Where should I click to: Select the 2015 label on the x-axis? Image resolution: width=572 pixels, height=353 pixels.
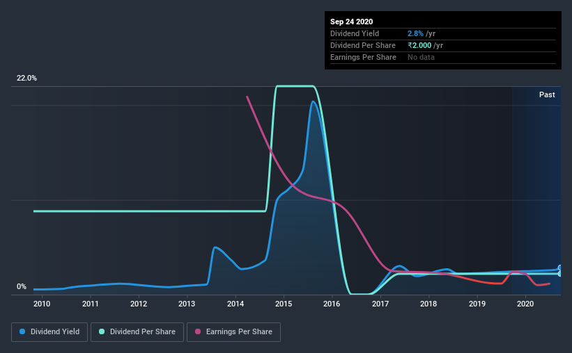[284, 304]
